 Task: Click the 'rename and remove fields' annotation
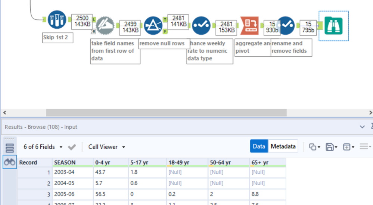[x=291, y=47]
